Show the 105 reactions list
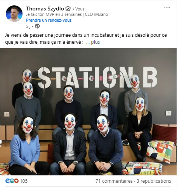 click(x=24, y=181)
